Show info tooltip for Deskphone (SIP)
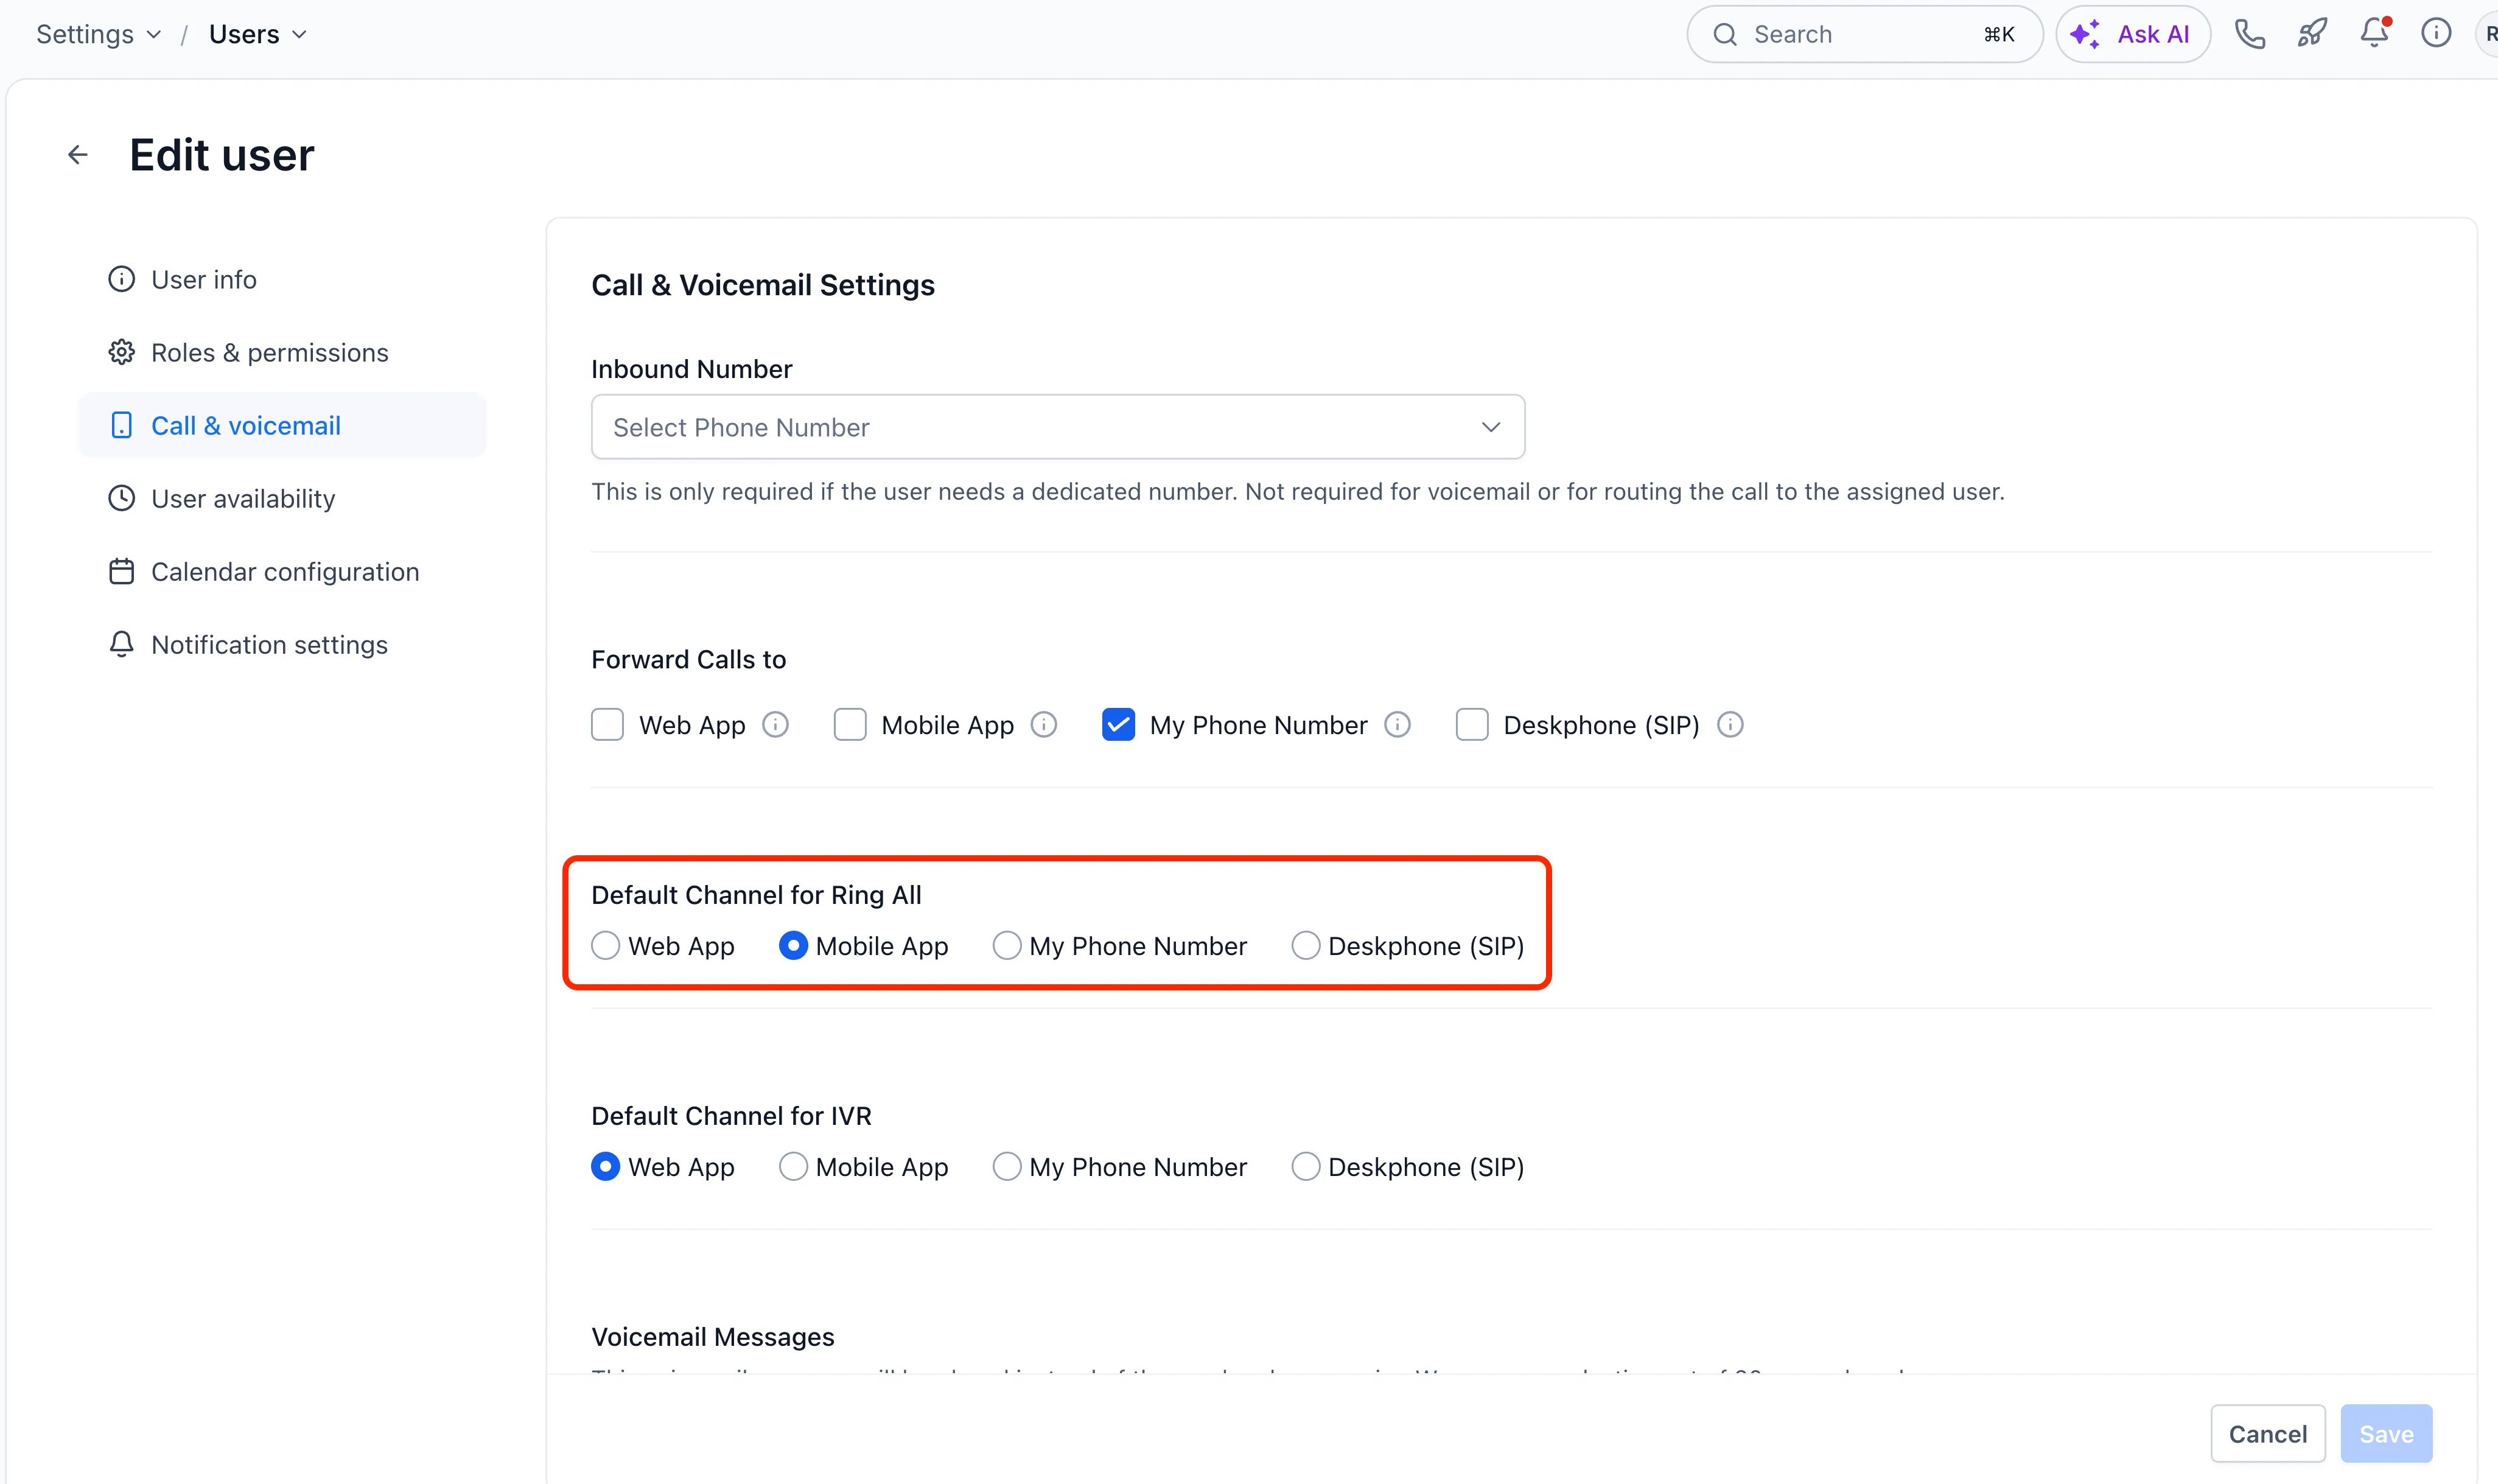The height and width of the screenshot is (1484, 2498). click(1730, 724)
